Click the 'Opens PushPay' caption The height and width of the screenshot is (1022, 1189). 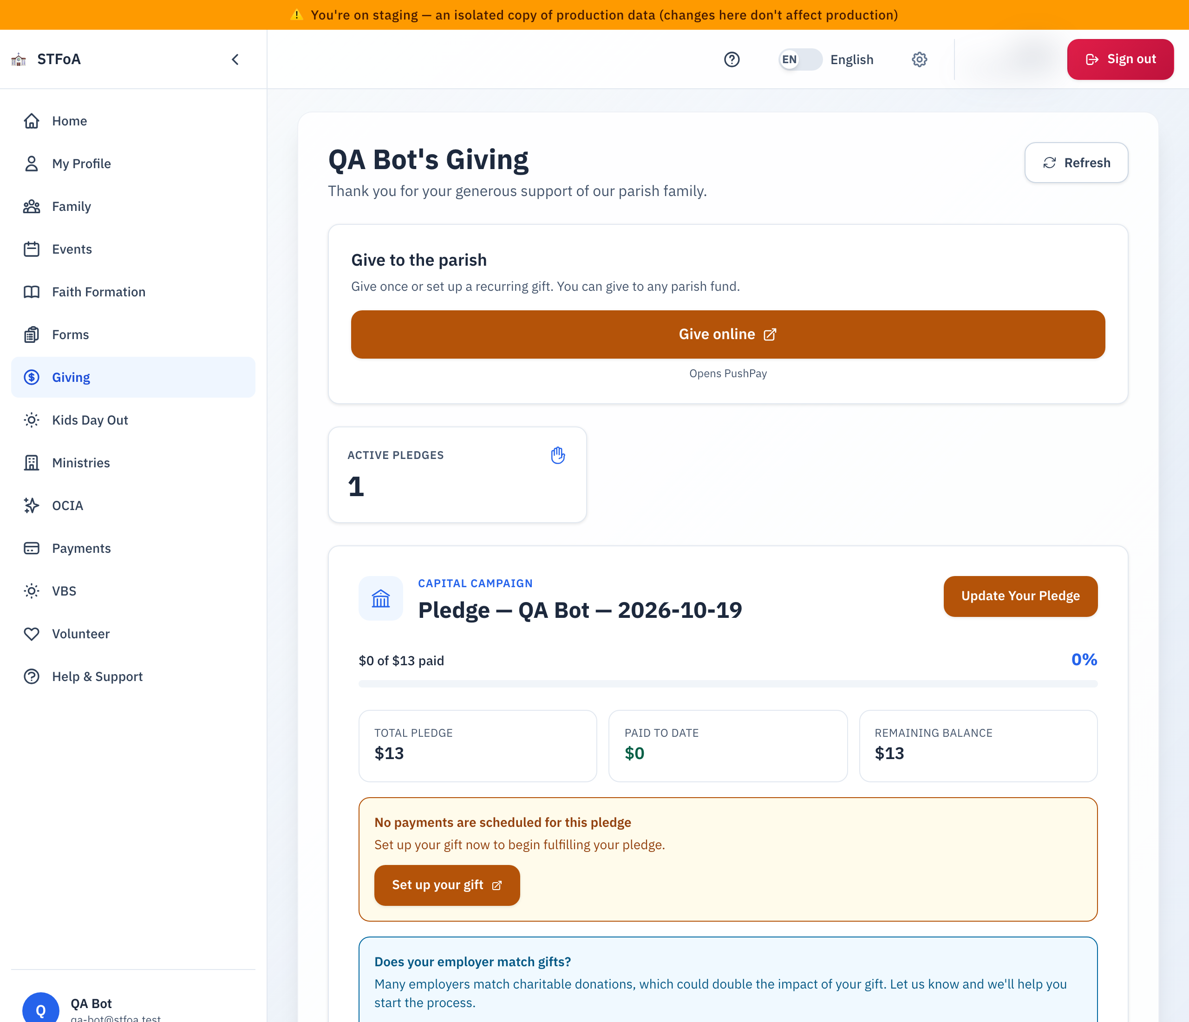click(x=728, y=373)
